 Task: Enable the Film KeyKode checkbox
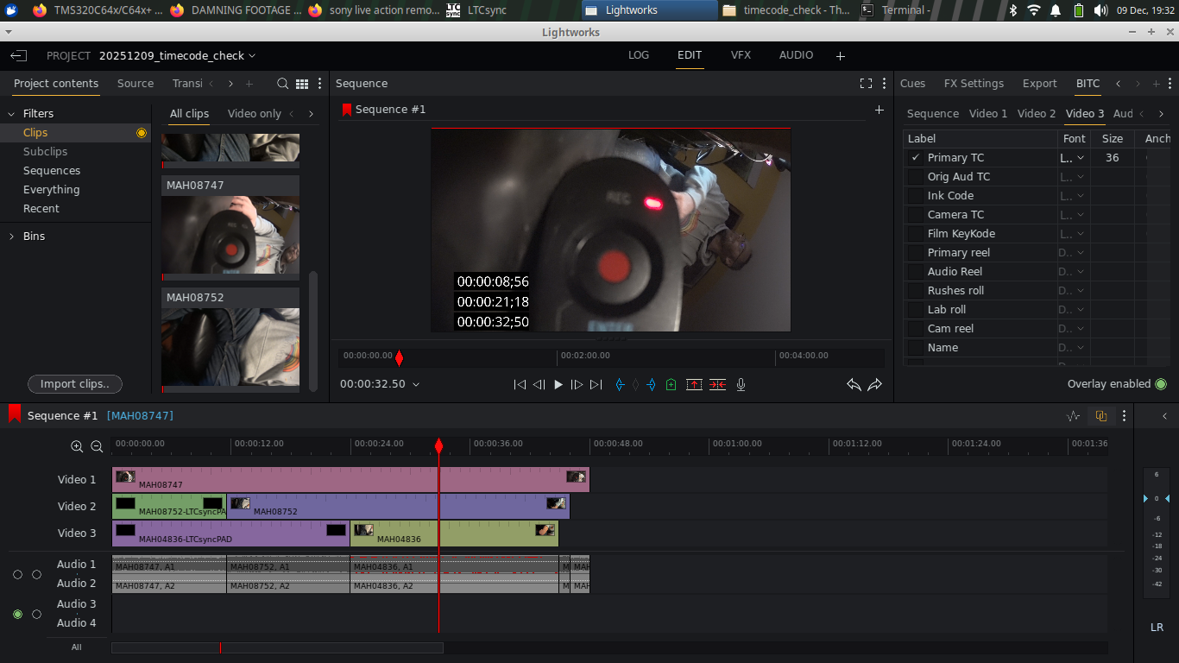(x=915, y=234)
